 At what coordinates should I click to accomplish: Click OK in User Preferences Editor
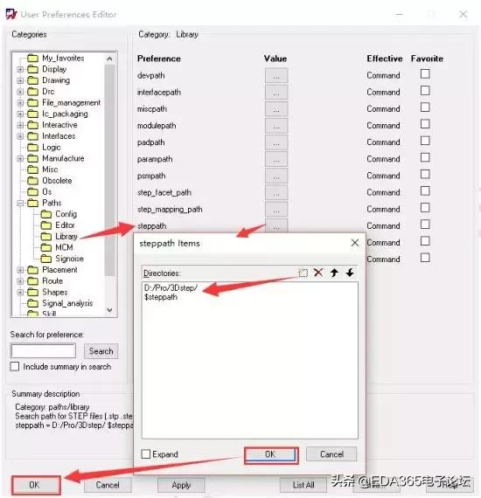pyautogui.click(x=35, y=485)
